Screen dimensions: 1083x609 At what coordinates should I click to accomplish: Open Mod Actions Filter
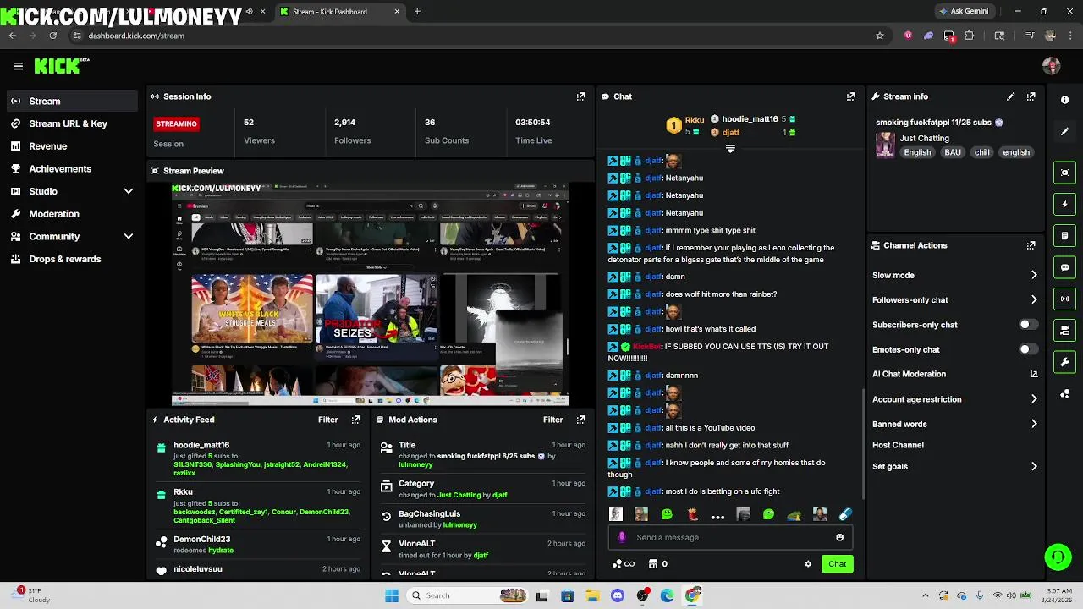pyautogui.click(x=552, y=420)
